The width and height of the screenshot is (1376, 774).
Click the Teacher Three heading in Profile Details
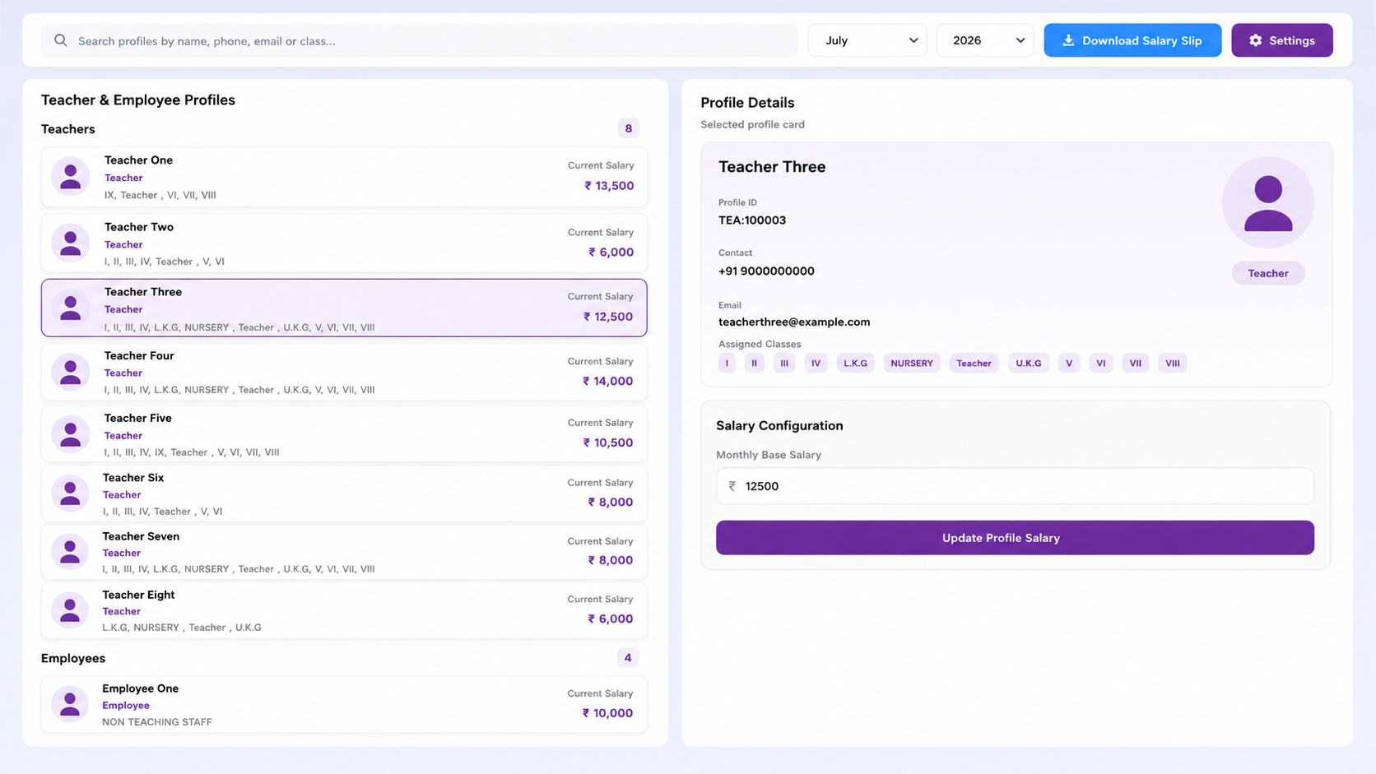(x=772, y=167)
